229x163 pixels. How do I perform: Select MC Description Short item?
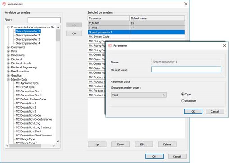(28, 131)
